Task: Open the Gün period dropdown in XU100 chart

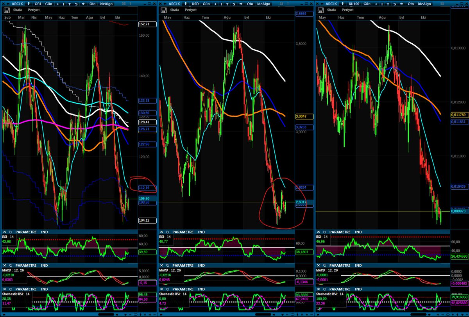Action: [367, 4]
